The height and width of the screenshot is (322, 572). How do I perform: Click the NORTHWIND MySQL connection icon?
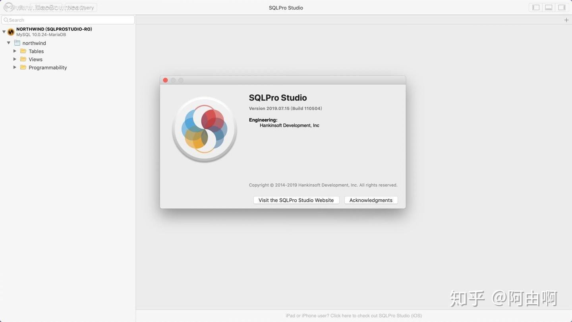(11, 32)
